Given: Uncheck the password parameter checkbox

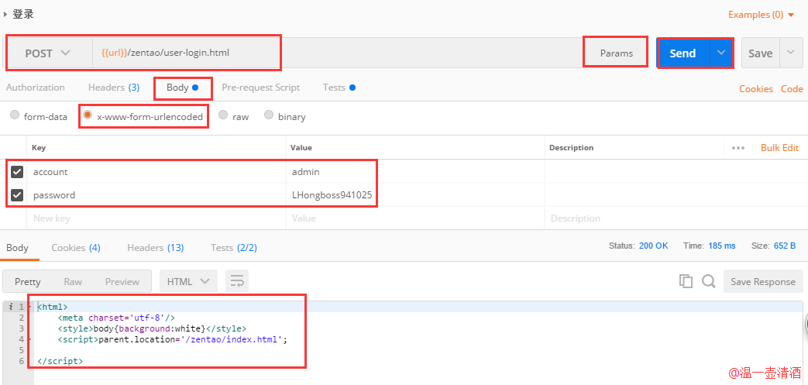Looking at the screenshot, I should [17, 194].
